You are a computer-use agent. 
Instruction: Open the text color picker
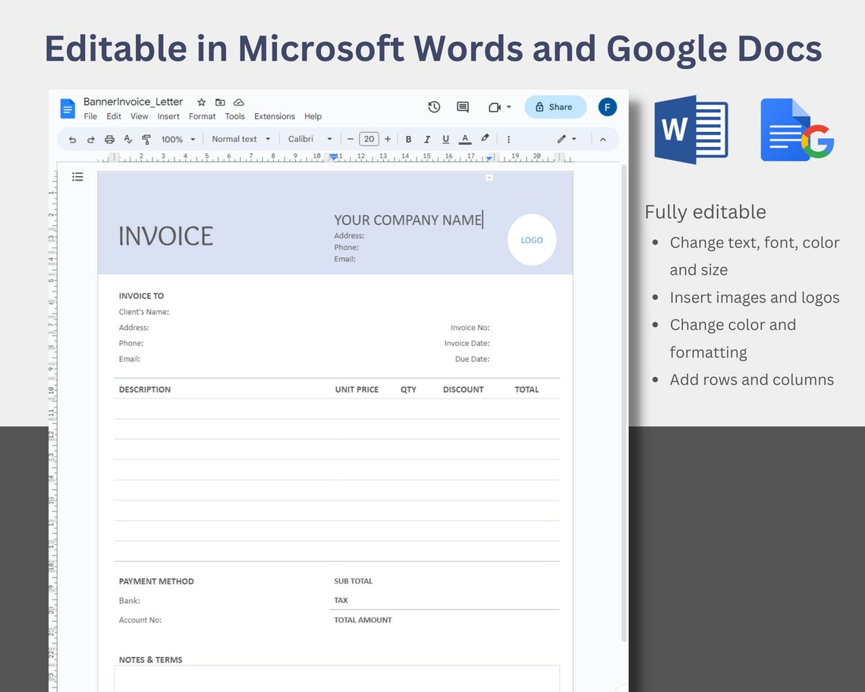464,139
